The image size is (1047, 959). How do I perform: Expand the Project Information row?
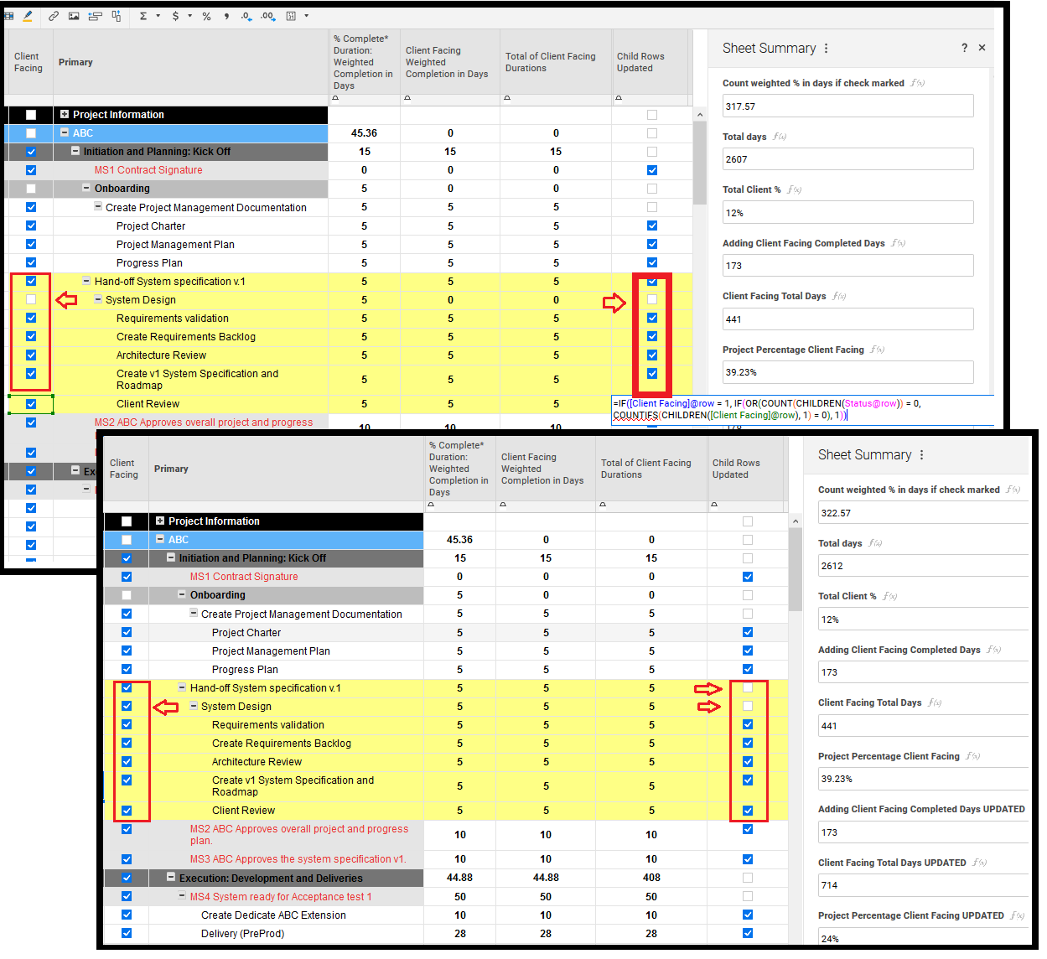coord(64,114)
